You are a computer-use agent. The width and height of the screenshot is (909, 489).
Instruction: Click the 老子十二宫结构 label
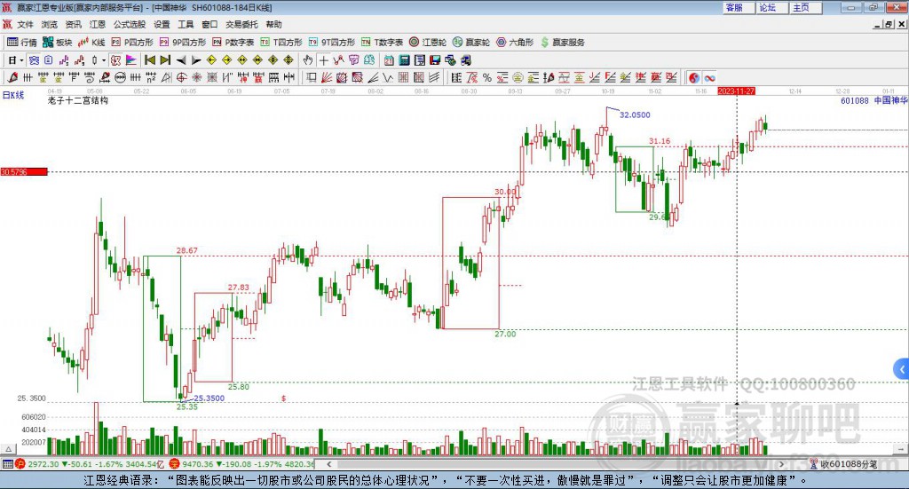pos(78,100)
